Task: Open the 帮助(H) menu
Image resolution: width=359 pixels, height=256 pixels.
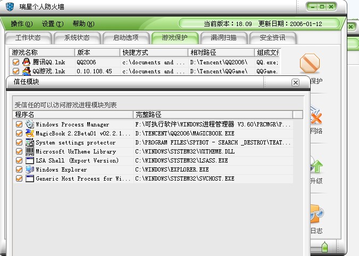Action: (84, 24)
